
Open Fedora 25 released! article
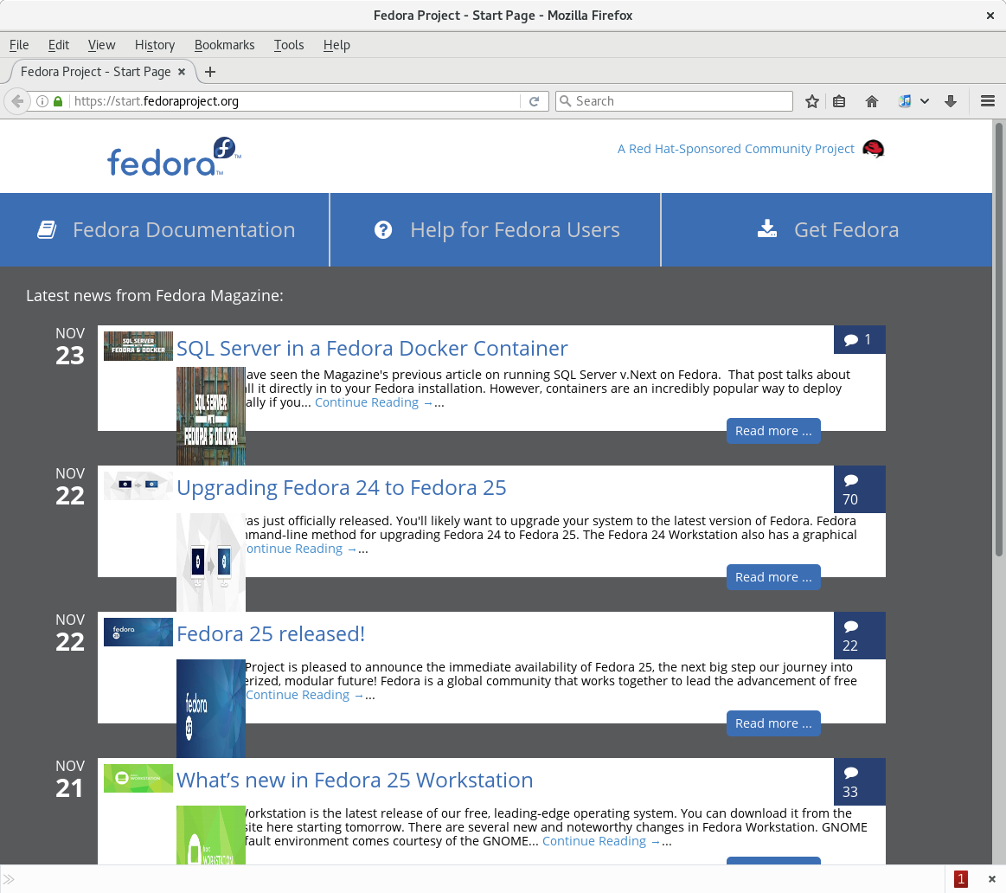coord(271,634)
